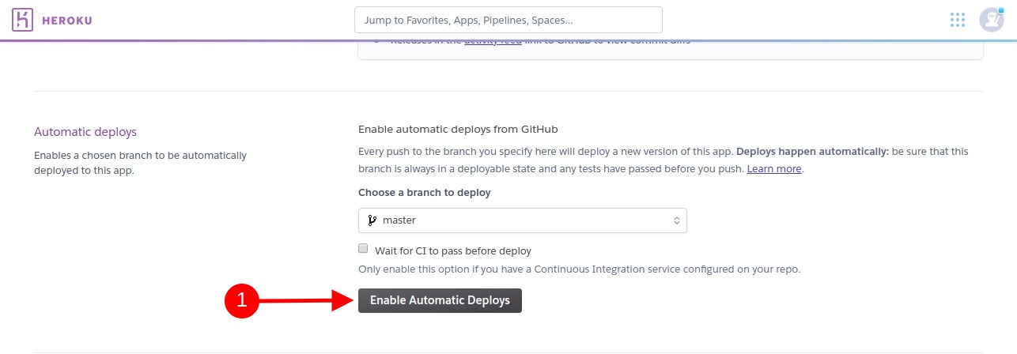
Task: Click the blue notification dot on avatar
Action: pyautogui.click(x=1001, y=9)
